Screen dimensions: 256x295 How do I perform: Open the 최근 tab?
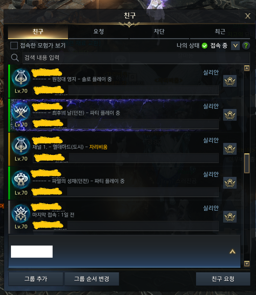point(220,31)
